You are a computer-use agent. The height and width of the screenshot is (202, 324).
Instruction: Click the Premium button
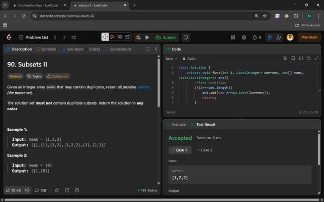(x=309, y=37)
